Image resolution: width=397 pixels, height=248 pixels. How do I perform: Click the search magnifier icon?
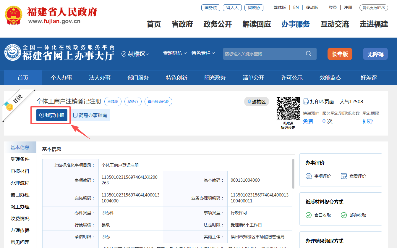308,54
